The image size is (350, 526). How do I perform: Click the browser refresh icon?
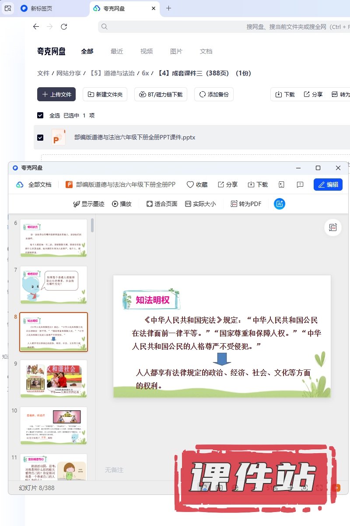click(x=64, y=27)
